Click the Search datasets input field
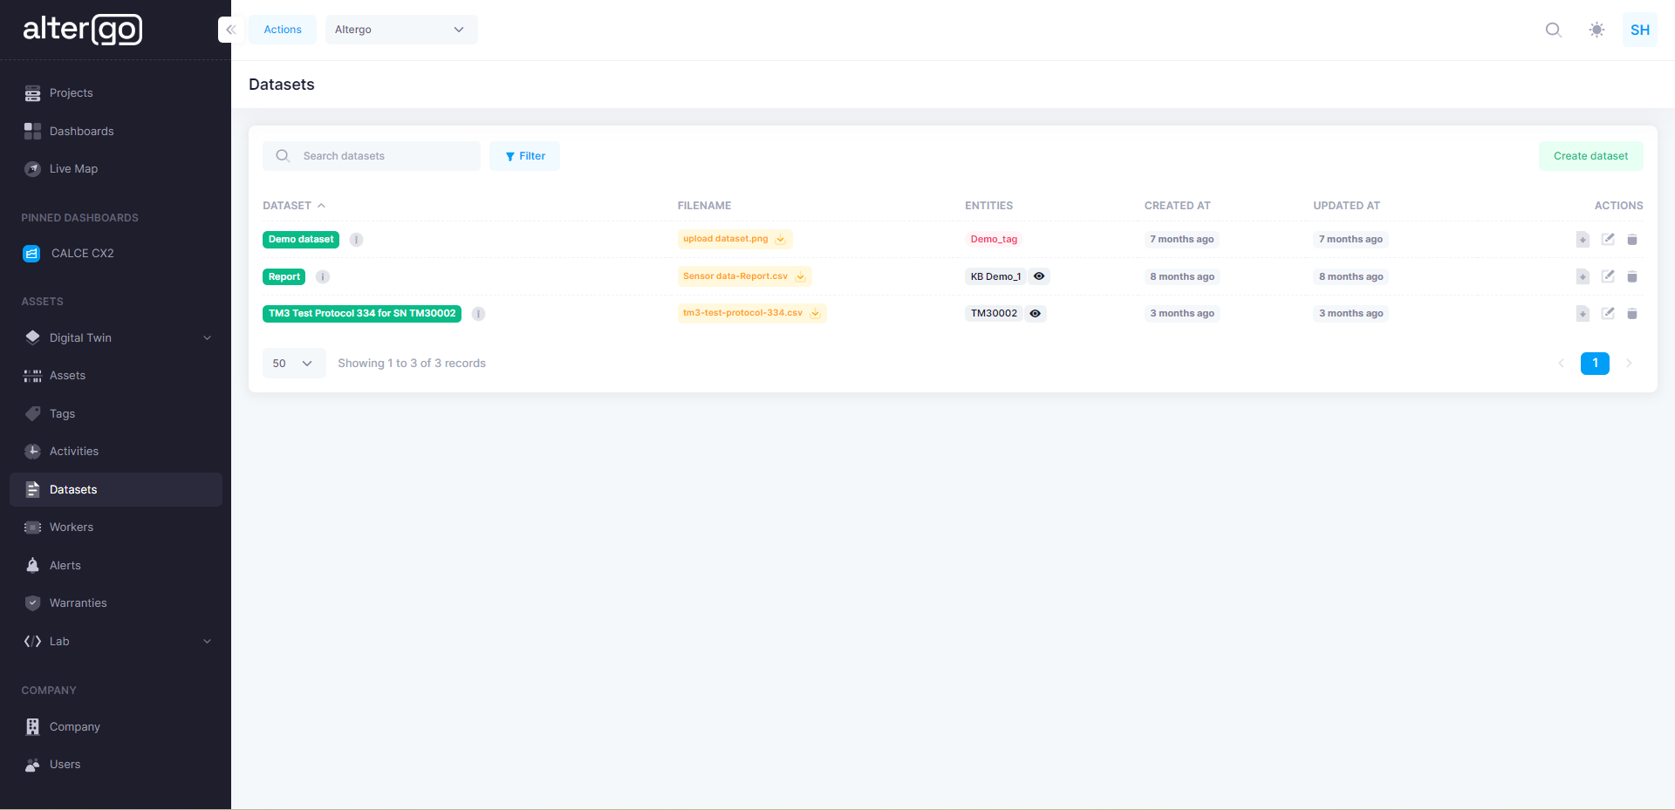Screen dimensions: 1675x810 384,156
